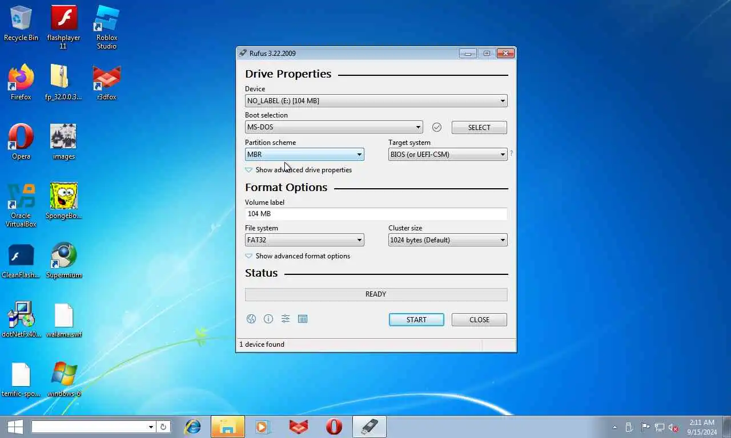Select the images desktop file
The width and height of the screenshot is (731, 438).
pyautogui.click(x=63, y=142)
